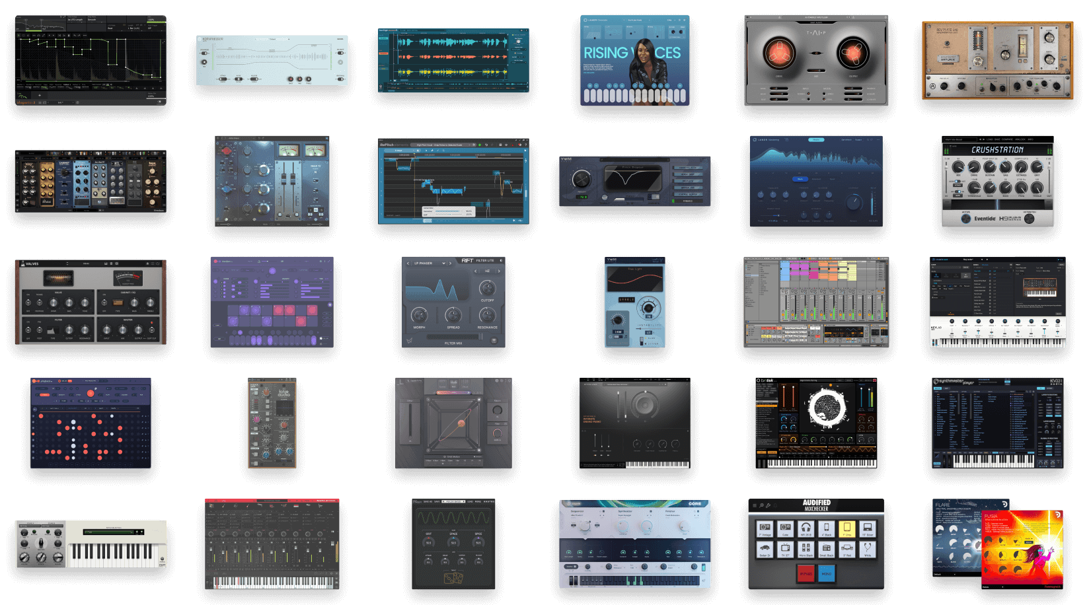The height and width of the screenshot is (605, 1089).
Task: Click the next filter type arrow in RIFT
Action: tap(450, 263)
